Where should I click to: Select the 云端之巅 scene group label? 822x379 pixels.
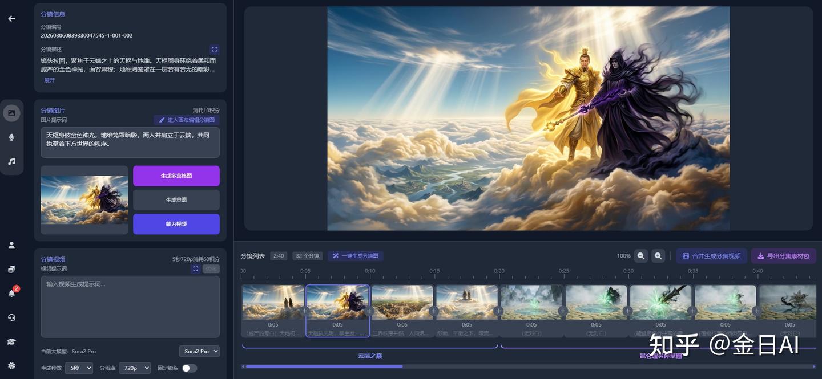[370, 356]
